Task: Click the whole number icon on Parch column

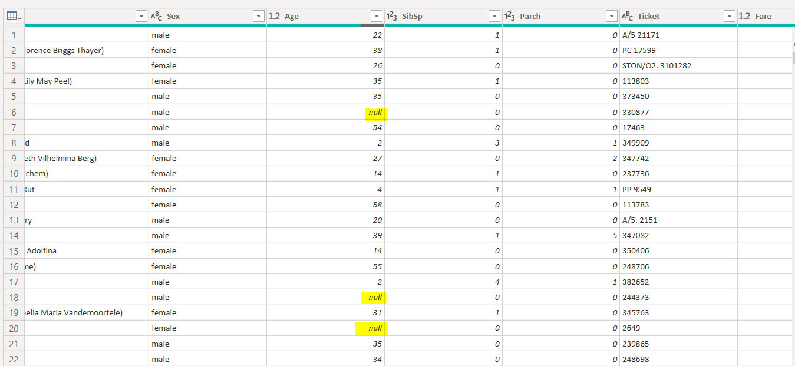Action: tap(510, 16)
